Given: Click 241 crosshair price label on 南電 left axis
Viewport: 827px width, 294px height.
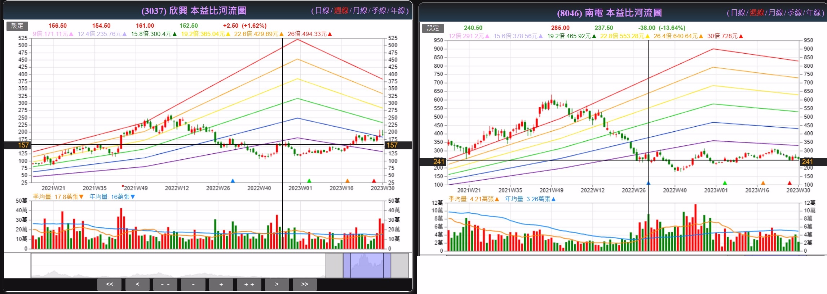Looking at the screenshot, I should tap(433, 162).
